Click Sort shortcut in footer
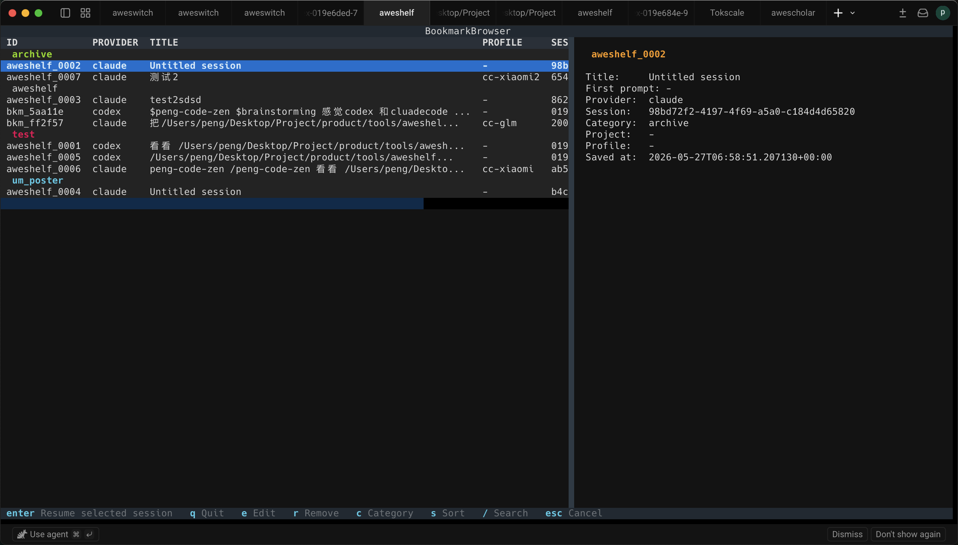958x545 pixels. pos(448,513)
